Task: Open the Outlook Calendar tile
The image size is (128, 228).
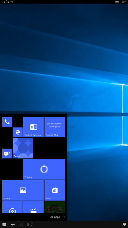Action: (x=34, y=127)
